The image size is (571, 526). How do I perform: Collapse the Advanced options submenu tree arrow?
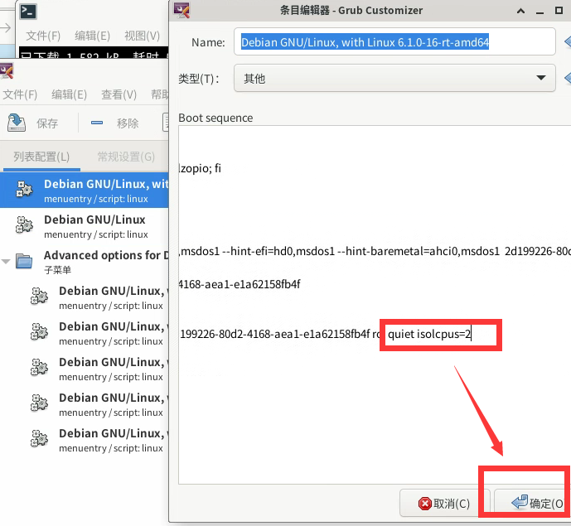point(6,262)
